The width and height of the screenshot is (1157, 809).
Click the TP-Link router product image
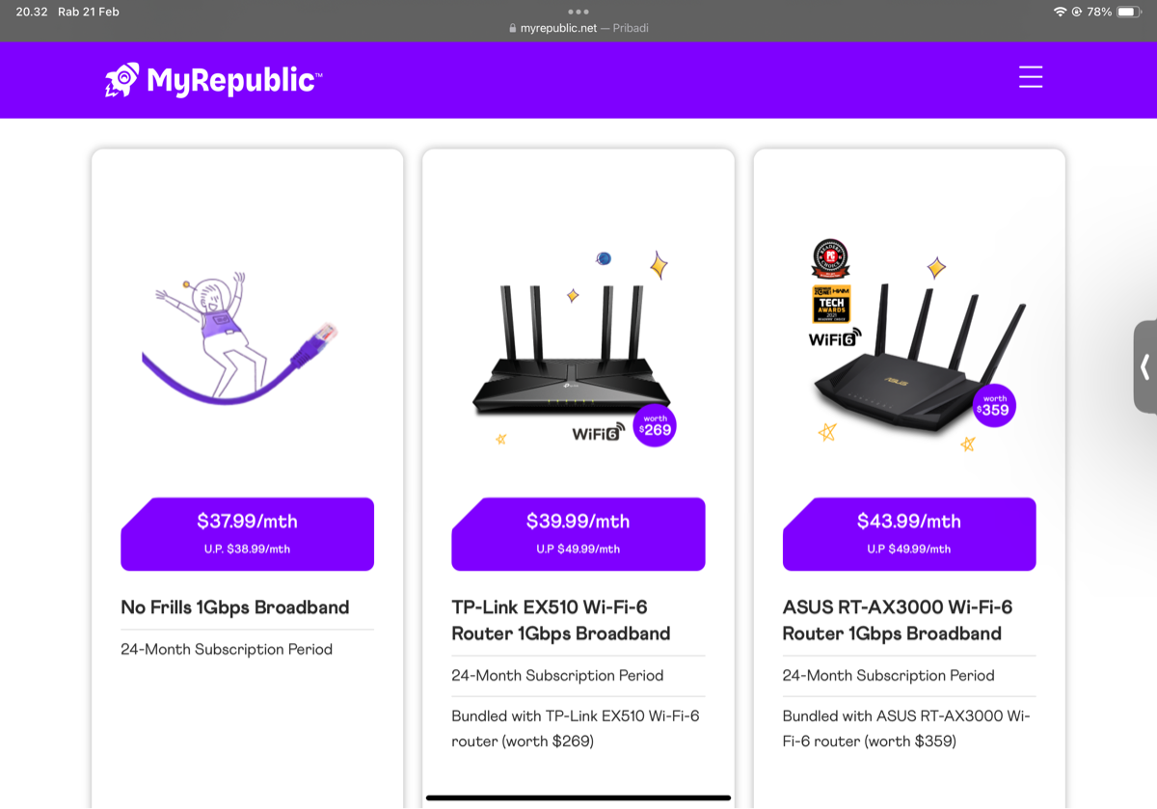click(573, 353)
